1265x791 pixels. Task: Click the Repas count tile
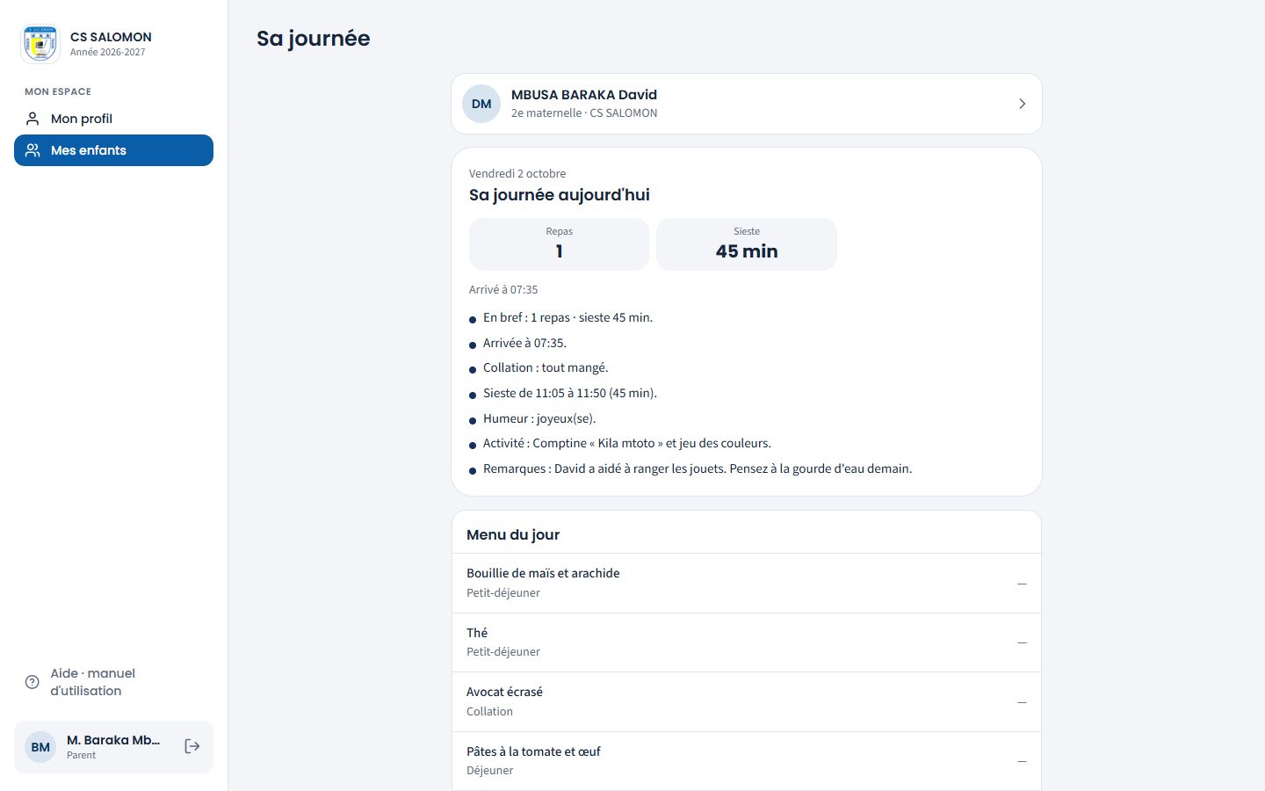[559, 244]
